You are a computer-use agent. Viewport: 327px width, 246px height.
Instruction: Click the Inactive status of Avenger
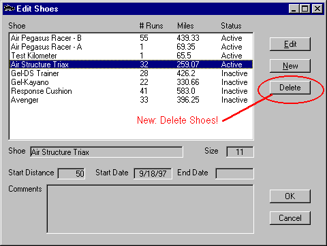[234, 100]
